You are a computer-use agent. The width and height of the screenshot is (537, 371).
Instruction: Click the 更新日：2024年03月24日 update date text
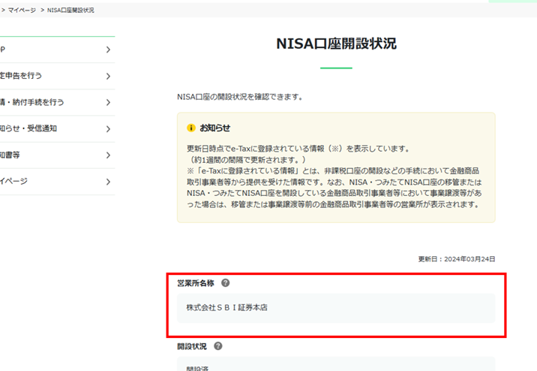coord(456,259)
